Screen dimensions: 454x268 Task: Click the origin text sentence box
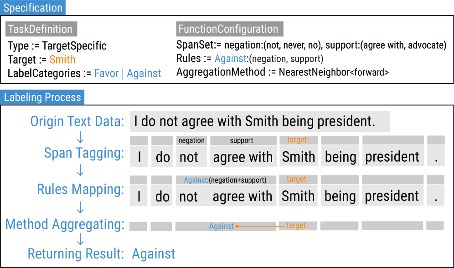[x=260, y=122]
